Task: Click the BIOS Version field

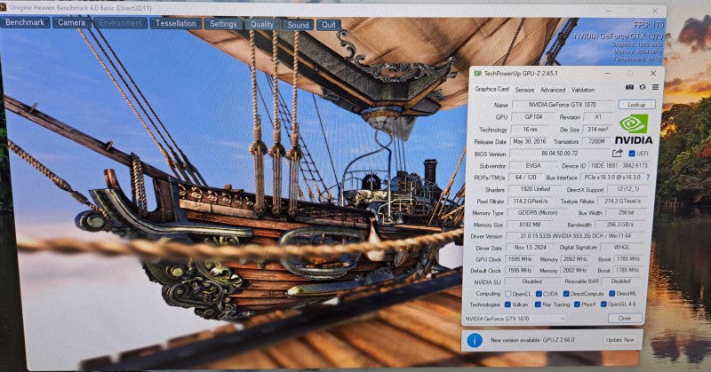Action: tap(560, 154)
